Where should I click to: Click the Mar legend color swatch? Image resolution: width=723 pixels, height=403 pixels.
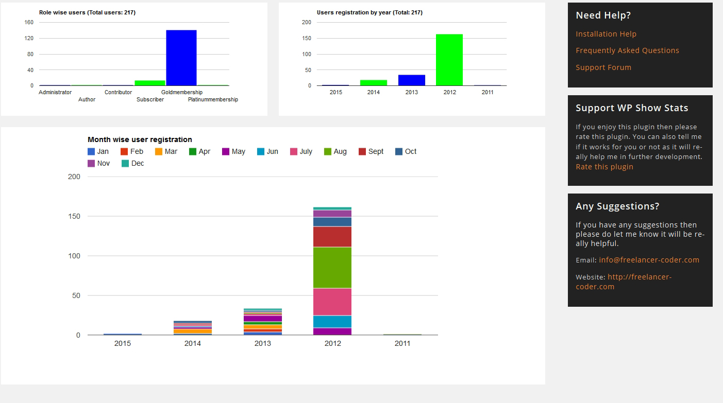click(159, 151)
